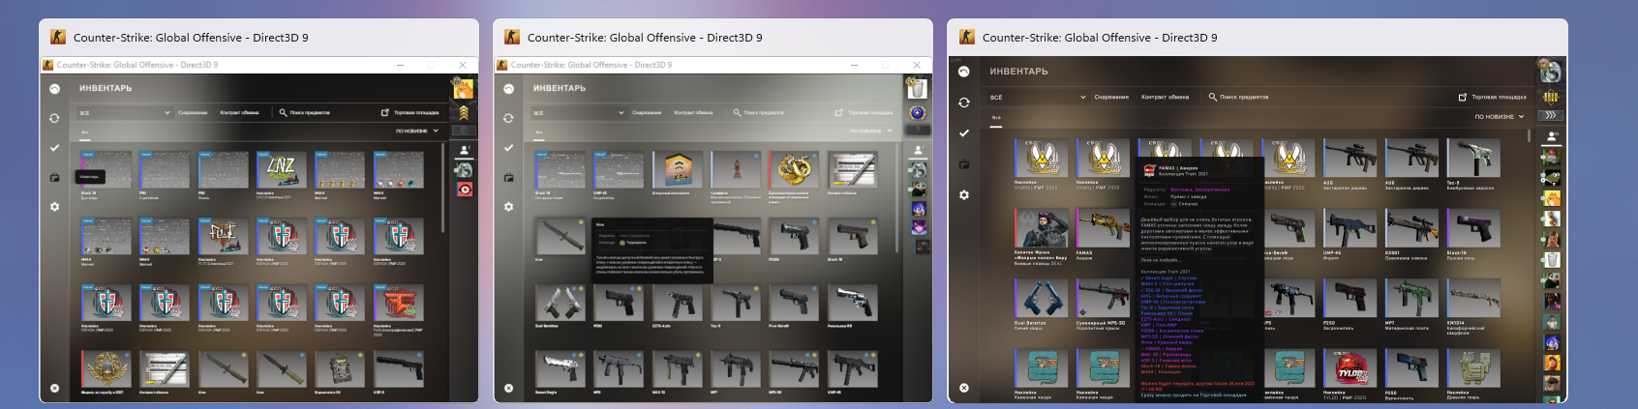Viewport: 1638px width, 409px height.
Task: Select the service medal item in the left preview
Action: [106, 367]
